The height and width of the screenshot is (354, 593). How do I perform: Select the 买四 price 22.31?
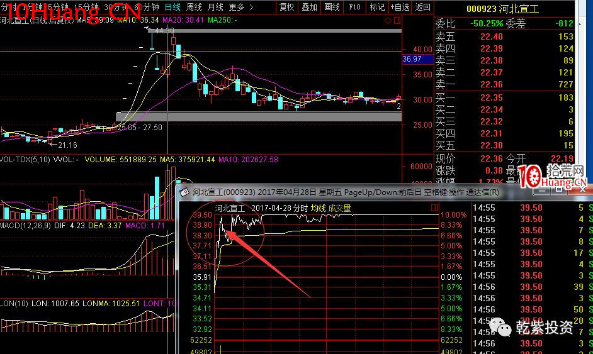(491, 133)
